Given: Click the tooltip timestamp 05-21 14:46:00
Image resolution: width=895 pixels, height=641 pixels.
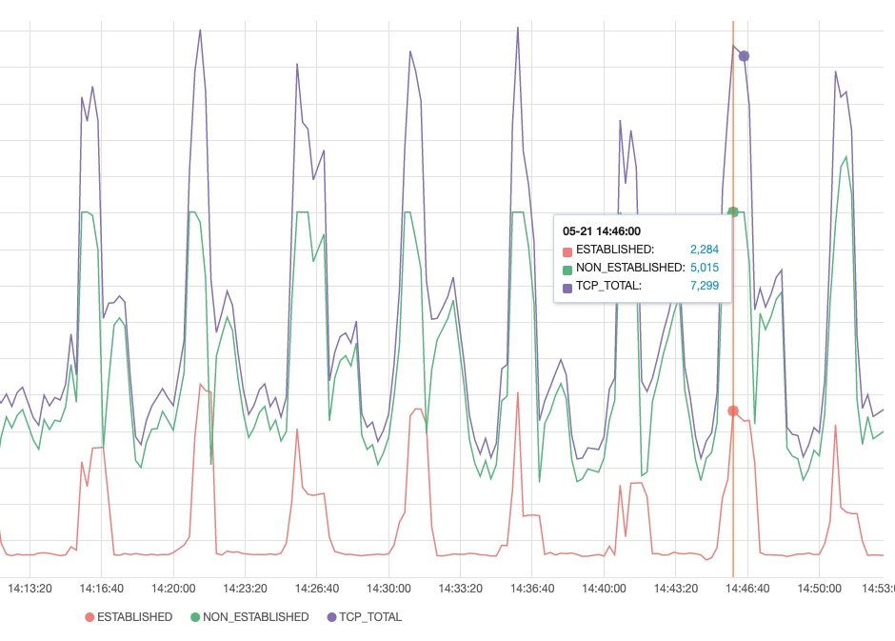Looking at the screenshot, I should coord(601,230).
